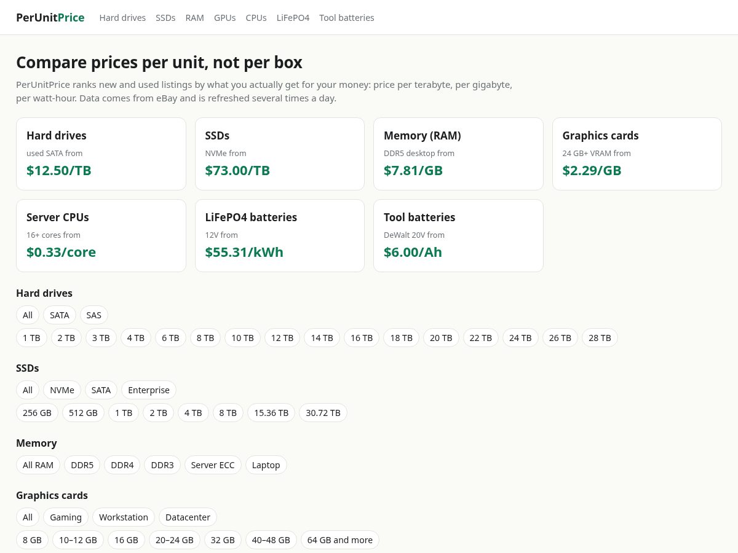Select the DDR5 memory filter

click(x=82, y=465)
